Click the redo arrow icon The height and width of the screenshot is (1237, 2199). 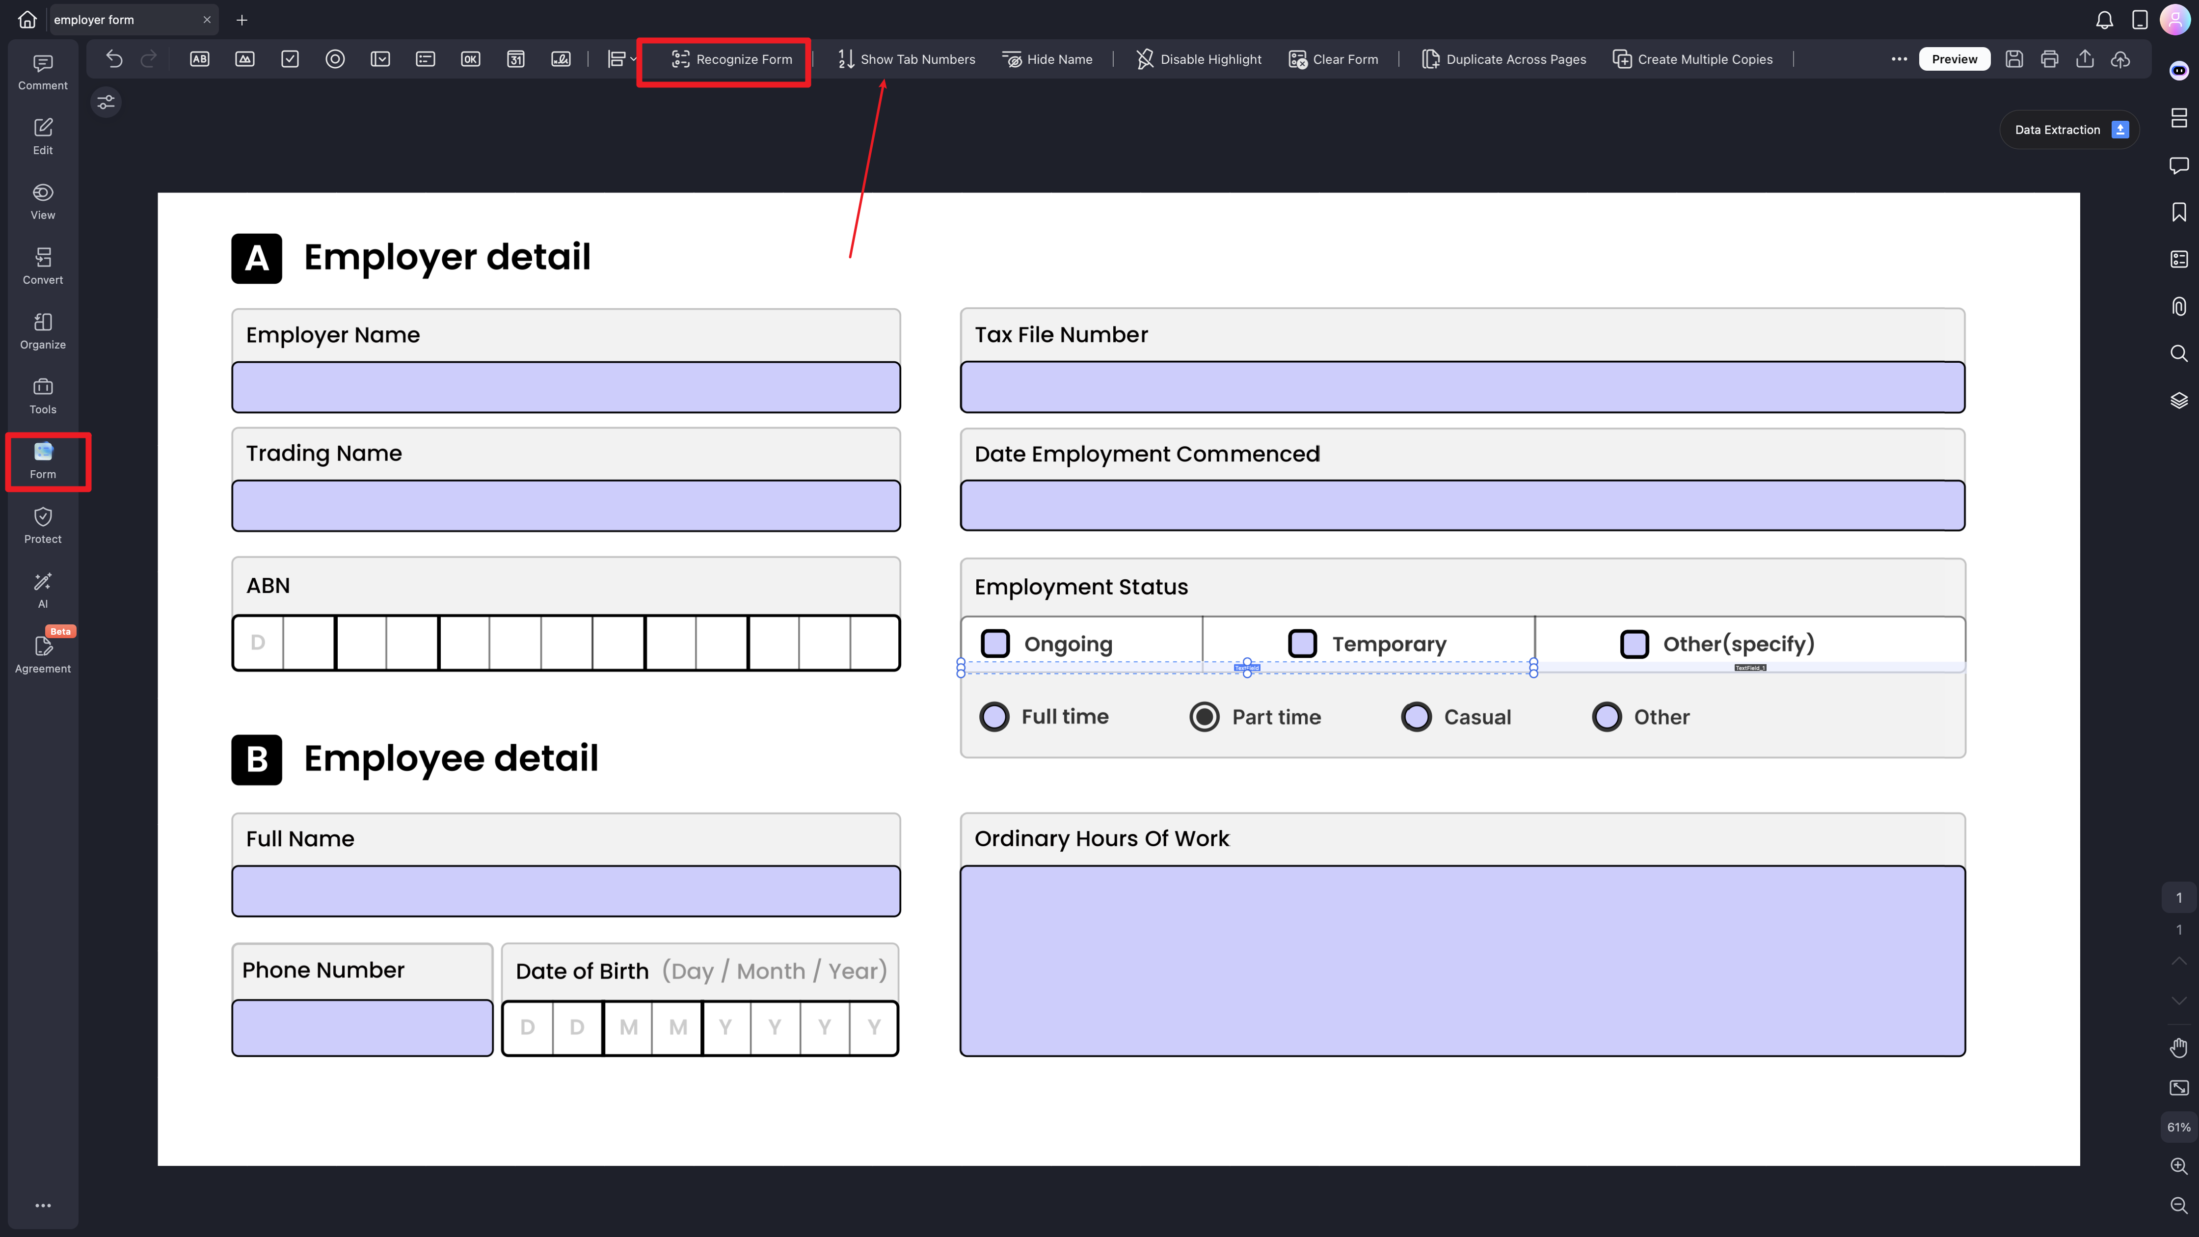149,59
